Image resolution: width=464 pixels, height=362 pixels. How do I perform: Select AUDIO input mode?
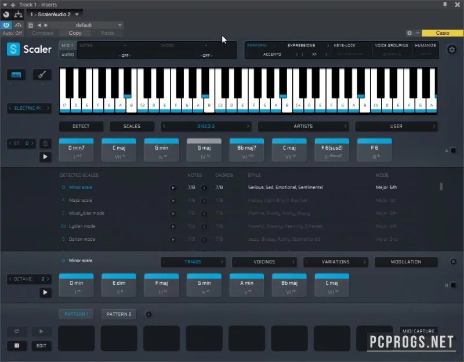point(67,55)
